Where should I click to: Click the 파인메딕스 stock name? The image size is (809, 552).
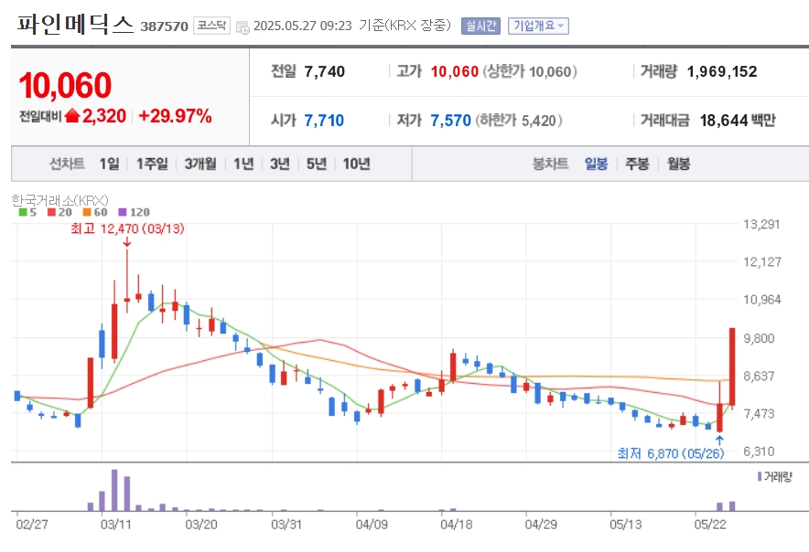coord(75,25)
